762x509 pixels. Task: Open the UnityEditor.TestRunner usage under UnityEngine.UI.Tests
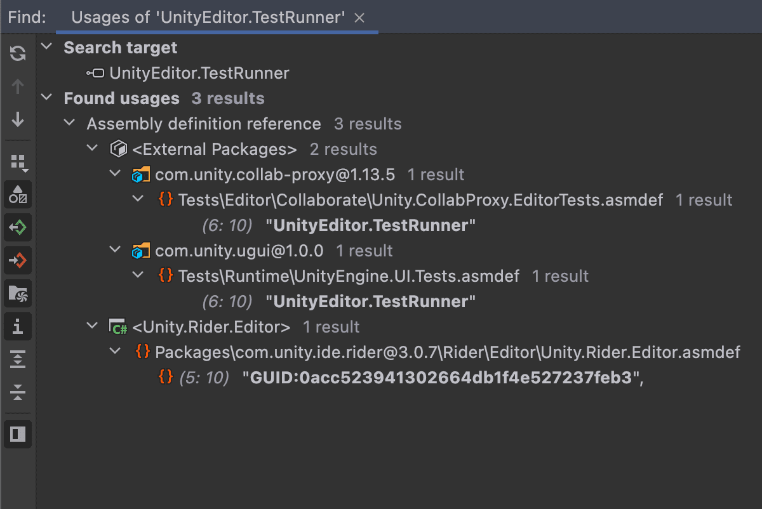pos(371,301)
